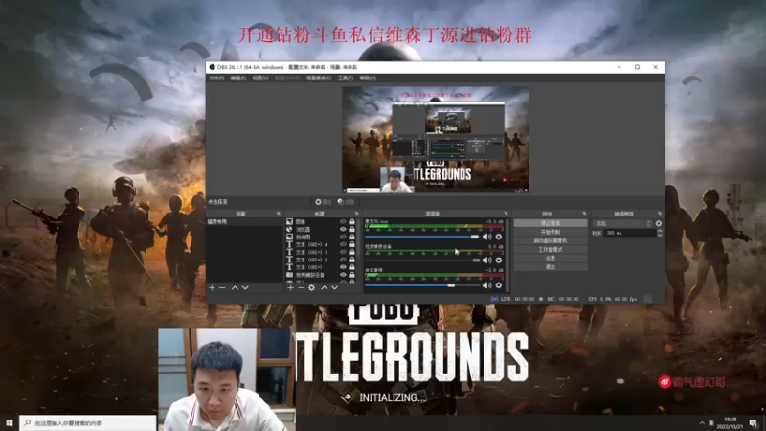
Task: Lock toggle for the 图像 image source
Action: pos(352,222)
